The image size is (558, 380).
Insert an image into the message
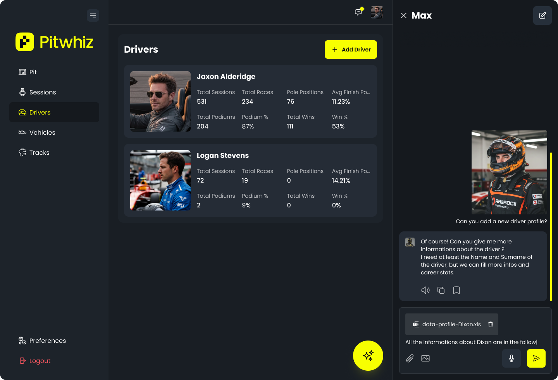click(x=425, y=358)
